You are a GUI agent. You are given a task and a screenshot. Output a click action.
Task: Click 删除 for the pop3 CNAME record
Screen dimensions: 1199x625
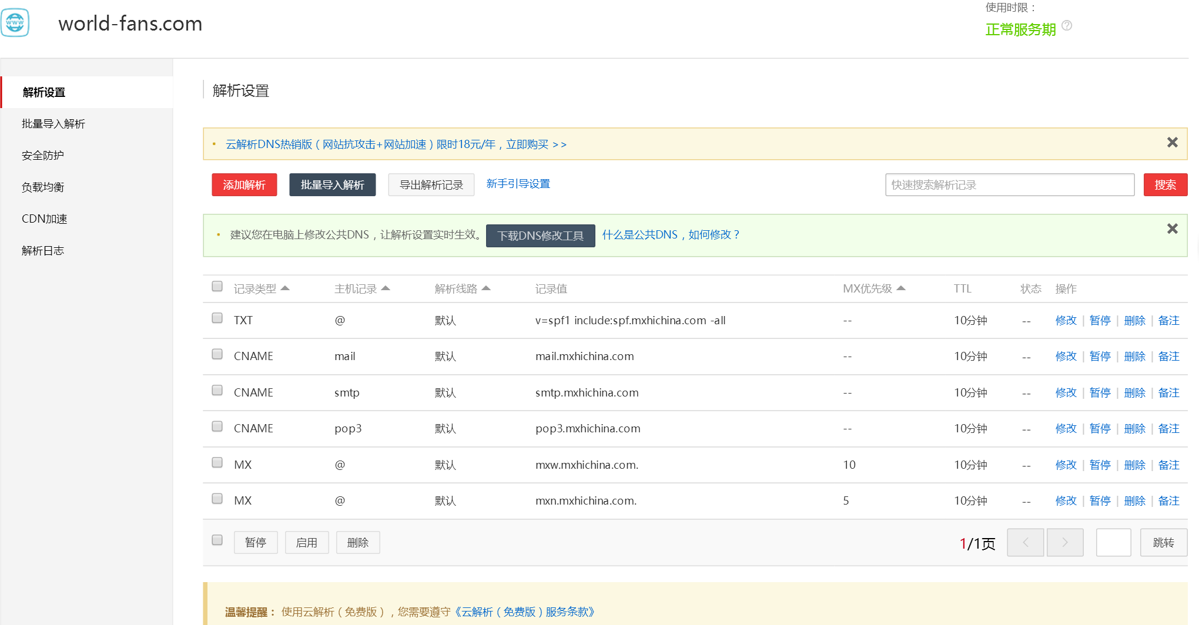[1134, 429]
